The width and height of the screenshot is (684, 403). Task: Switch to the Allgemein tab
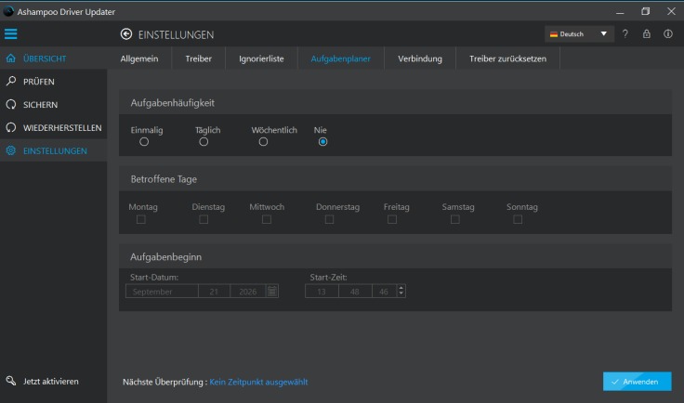[139, 58]
